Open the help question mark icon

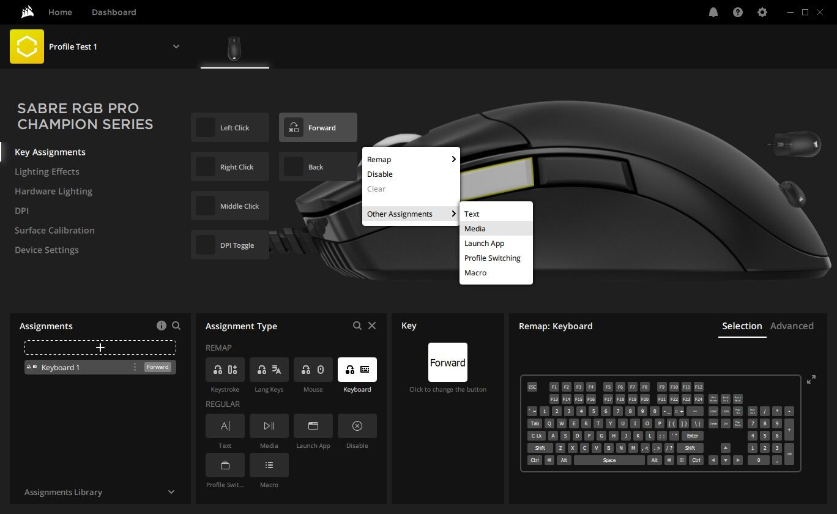click(738, 12)
